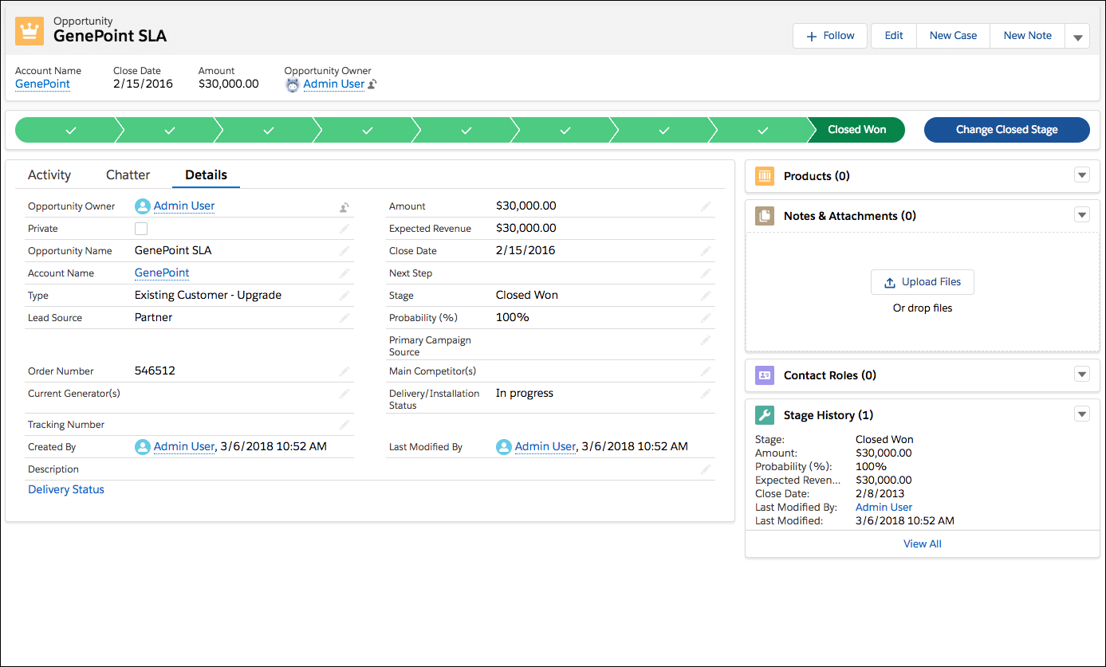Click the Contact Roles panel icon

(x=765, y=375)
